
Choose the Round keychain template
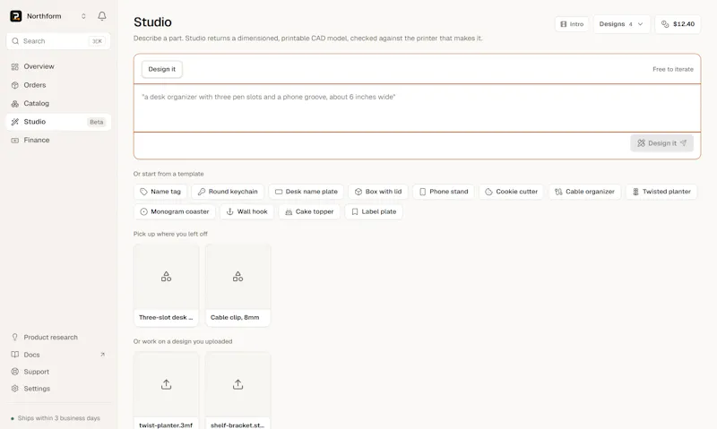[x=228, y=192]
